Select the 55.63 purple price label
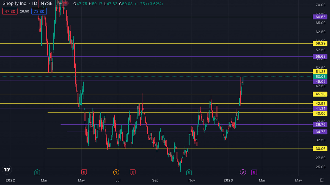 (320, 57)
